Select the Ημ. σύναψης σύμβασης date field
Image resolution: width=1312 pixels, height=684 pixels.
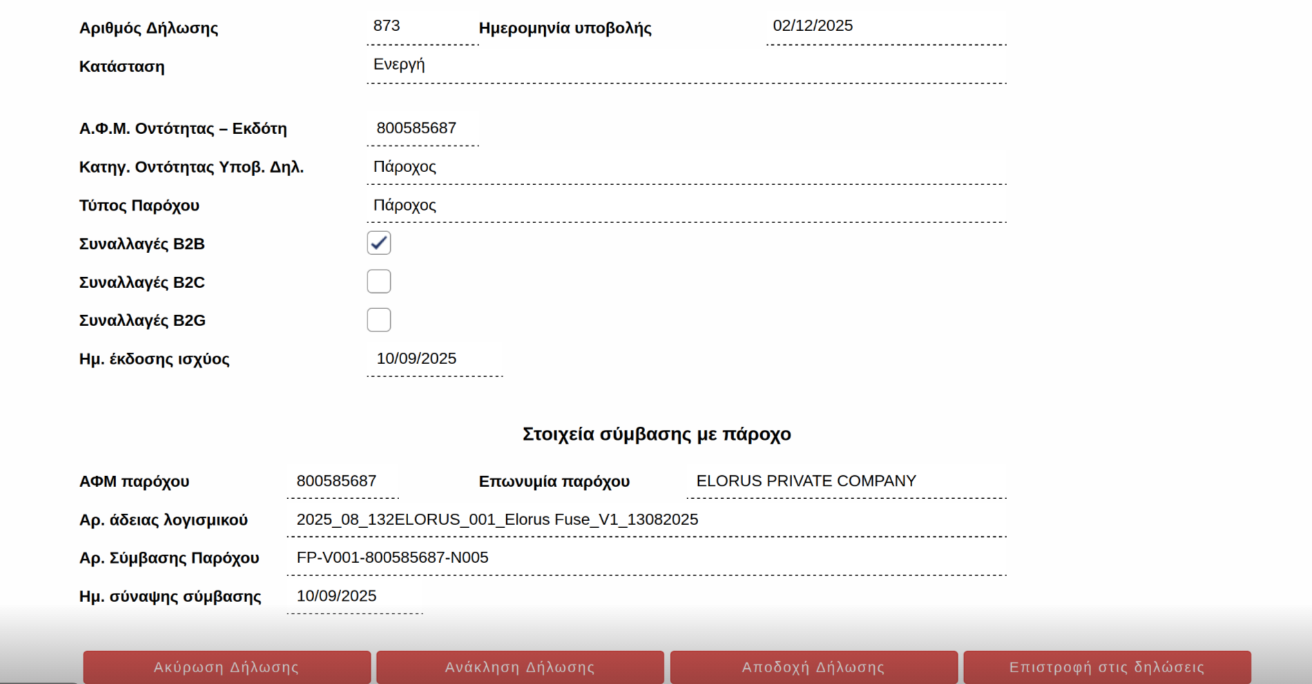(x=354, y=596)
